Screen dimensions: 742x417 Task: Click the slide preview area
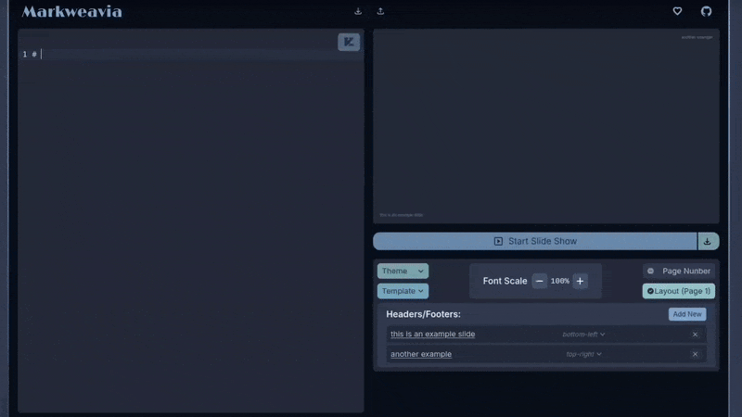coord(546,126)
